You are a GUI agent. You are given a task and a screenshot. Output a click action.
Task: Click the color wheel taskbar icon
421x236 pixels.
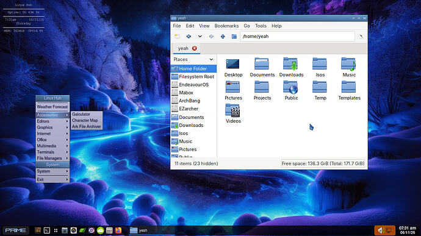click(74, 231)
